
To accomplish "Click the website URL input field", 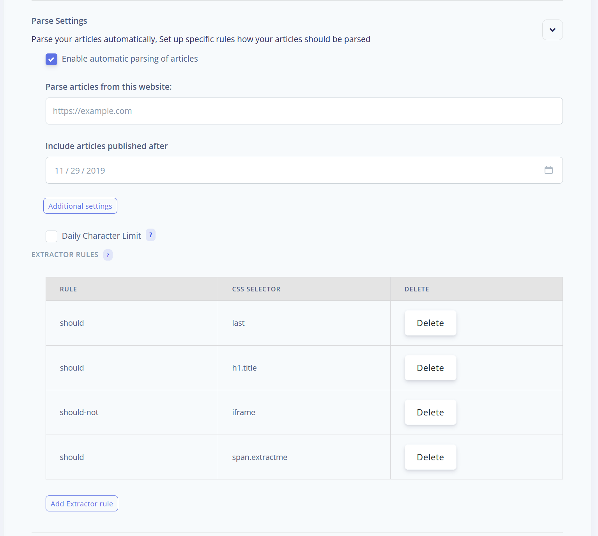I will click(x=304, y=111).
